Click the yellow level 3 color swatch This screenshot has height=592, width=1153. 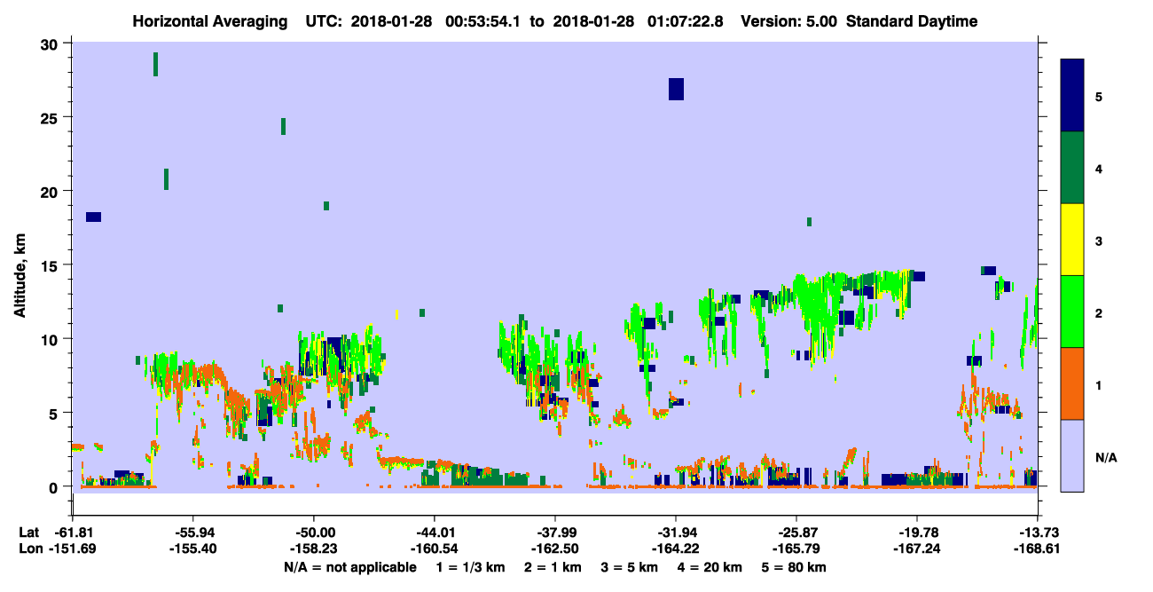click(x=1072, y=240)
